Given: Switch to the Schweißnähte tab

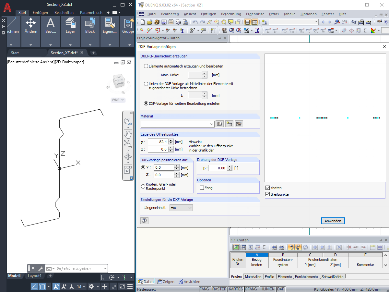Looking at the screenshot, I should click(333, 277).
